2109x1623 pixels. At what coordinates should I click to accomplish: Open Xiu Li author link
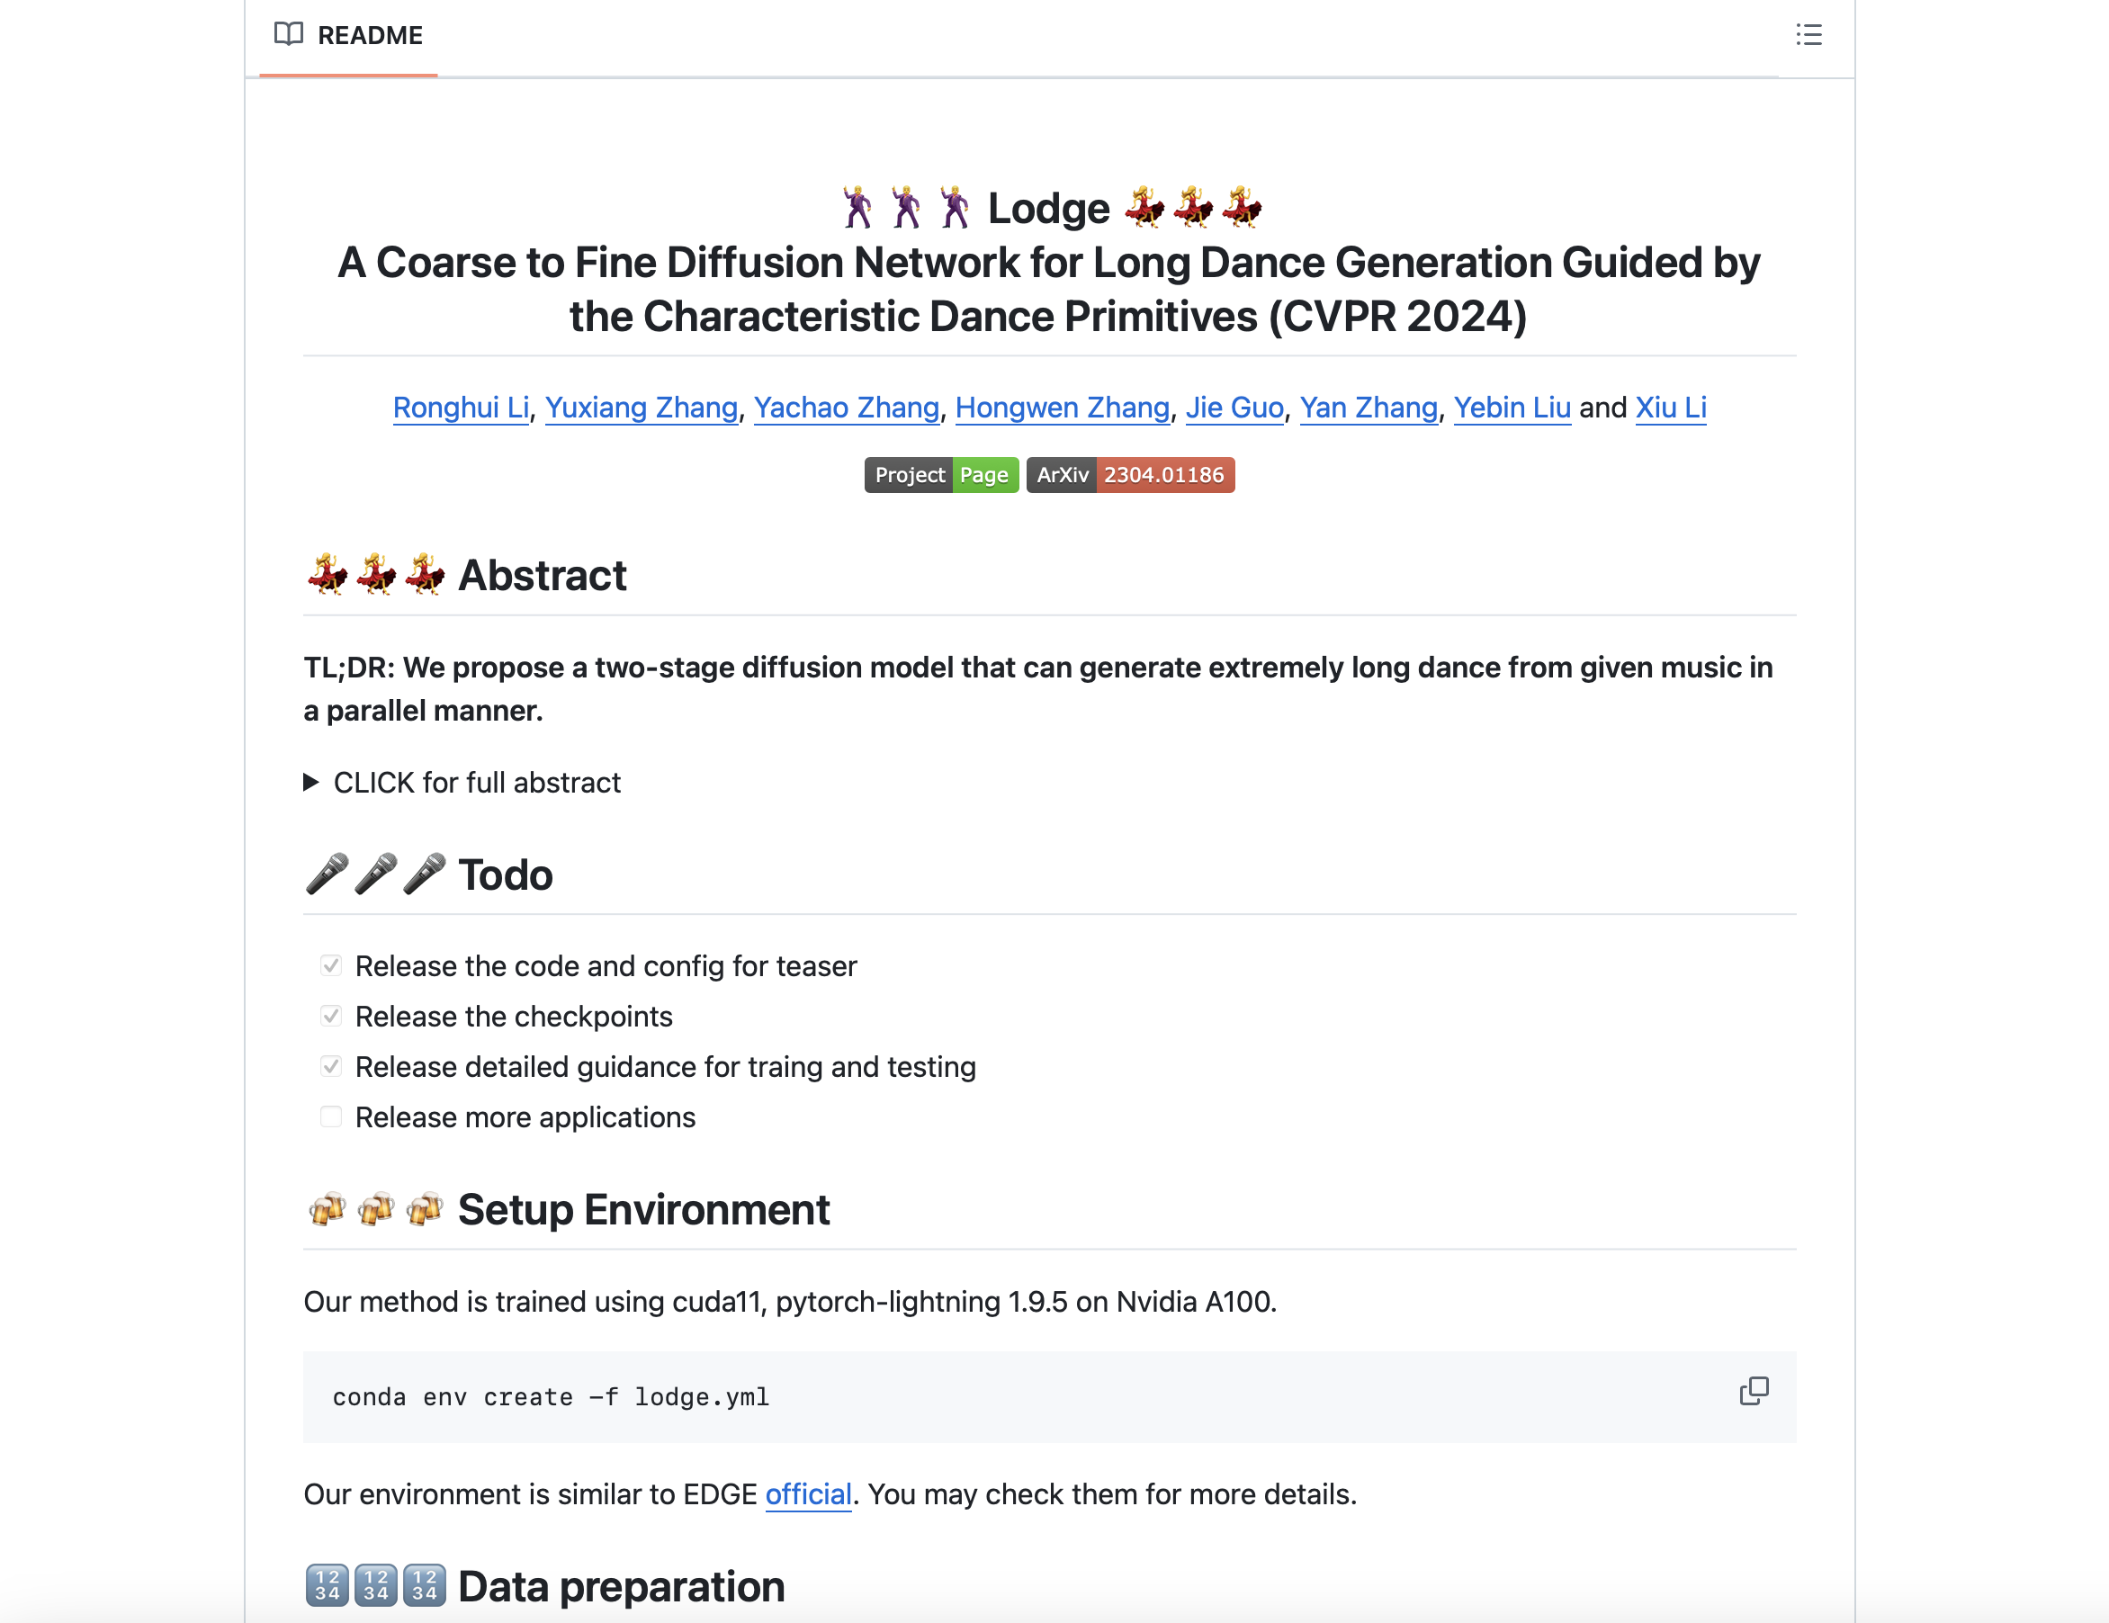[1670, 408]
